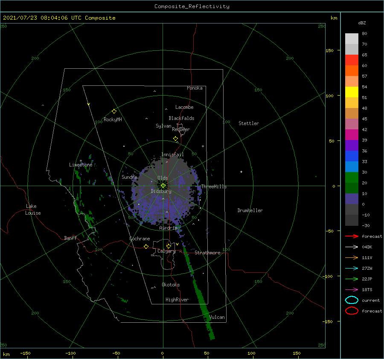Click the red forecast arrow in legend
384x359 pixels.
click(352, 236)
